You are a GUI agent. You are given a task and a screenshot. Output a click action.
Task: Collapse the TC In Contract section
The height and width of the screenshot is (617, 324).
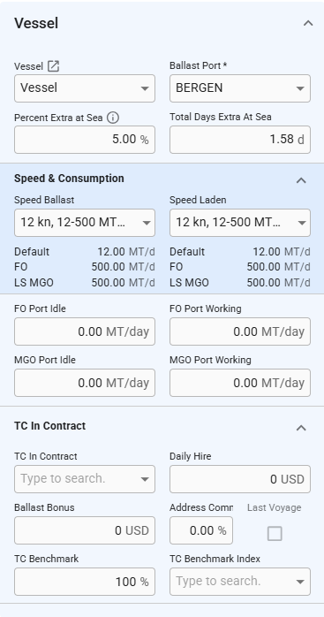[301, 428]
